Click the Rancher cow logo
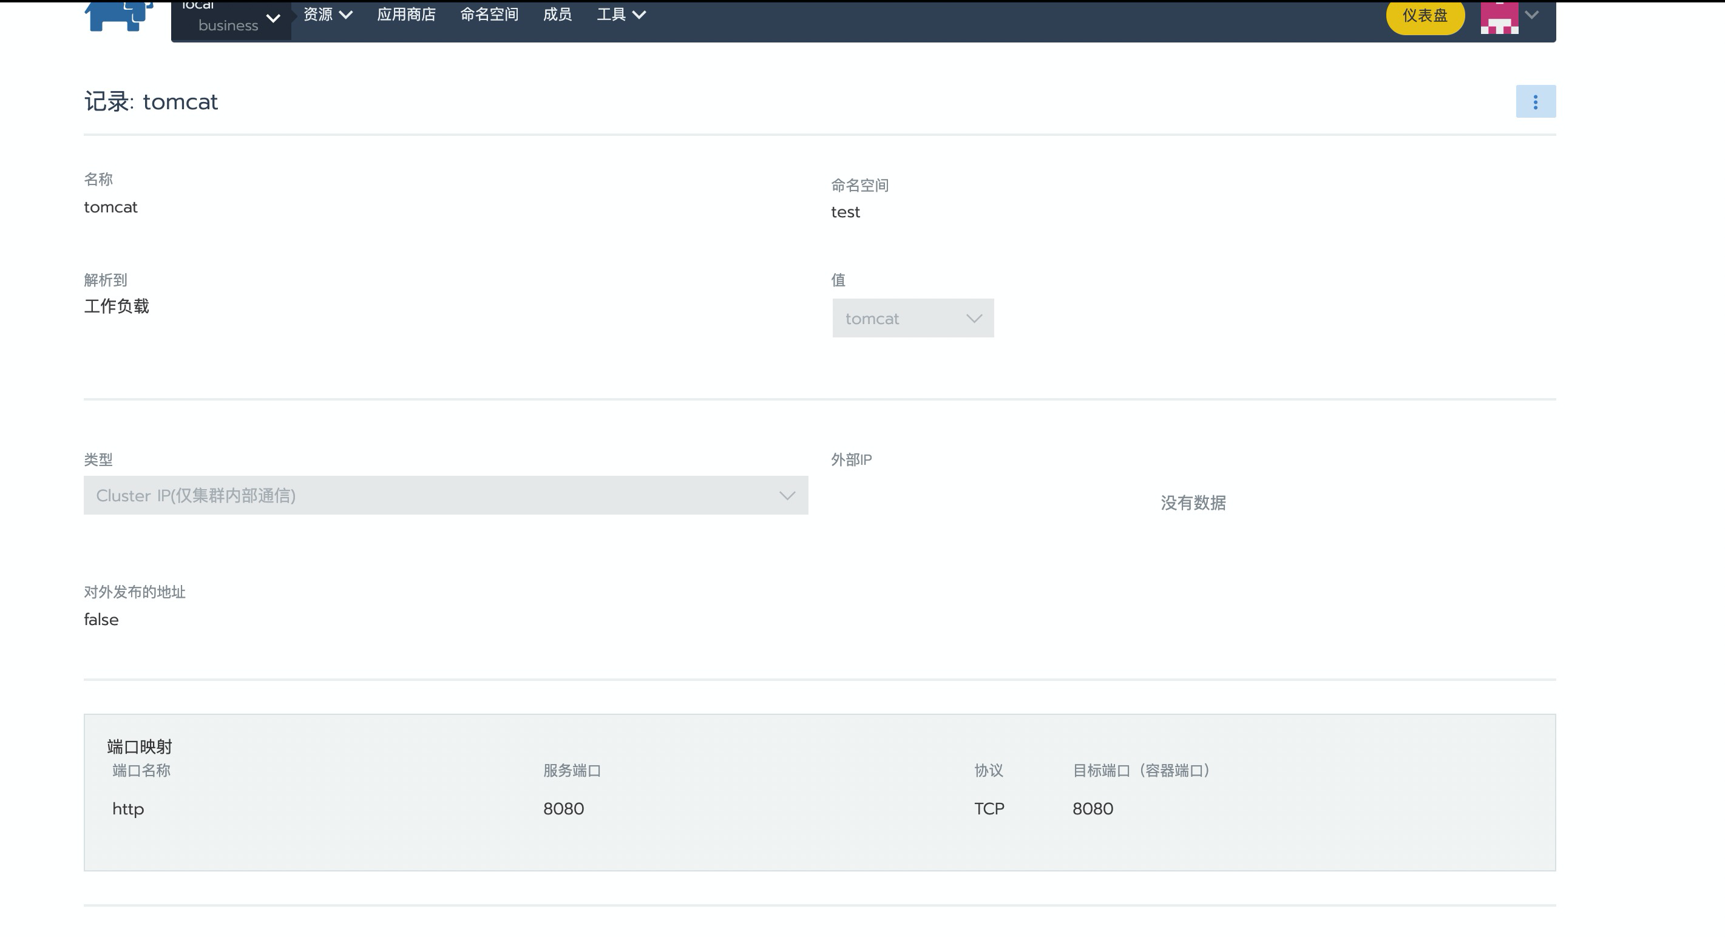 (x=119, y=15)
